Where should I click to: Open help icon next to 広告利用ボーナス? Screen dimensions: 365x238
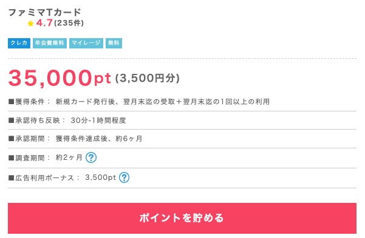[x=124, y=177]
